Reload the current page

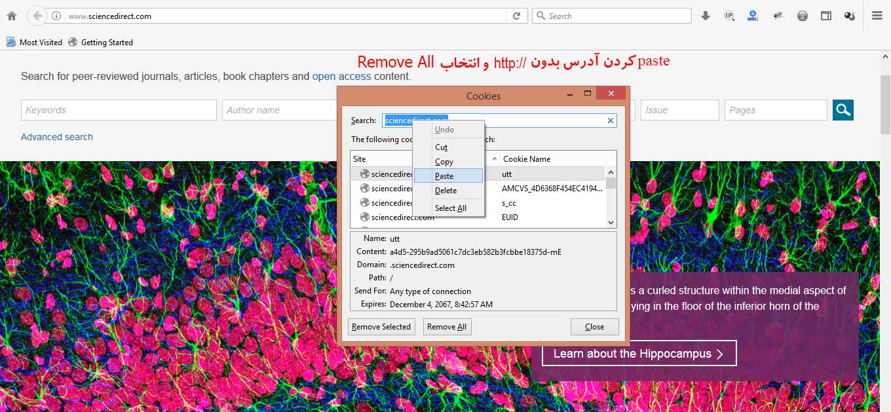[x=516, y=16]
